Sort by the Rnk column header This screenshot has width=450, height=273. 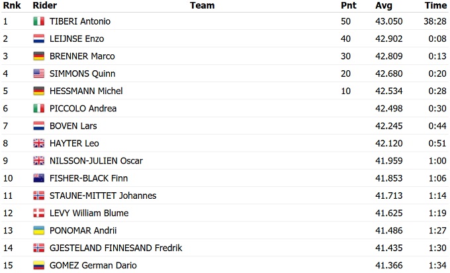click(11, 5)
